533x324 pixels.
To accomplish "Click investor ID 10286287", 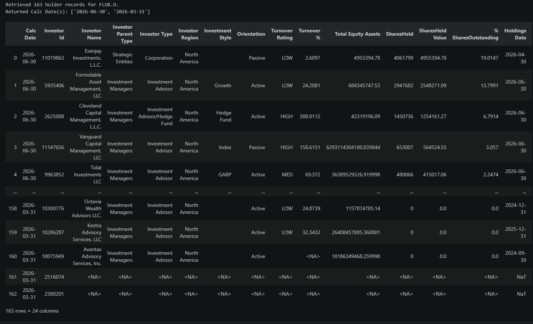I will point(53,232).
